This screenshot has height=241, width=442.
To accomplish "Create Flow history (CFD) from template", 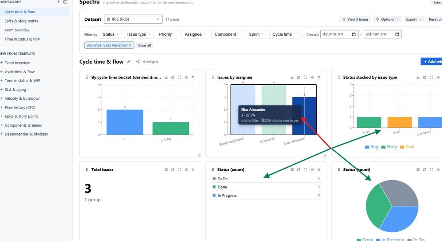I will [x=20, y=107].
